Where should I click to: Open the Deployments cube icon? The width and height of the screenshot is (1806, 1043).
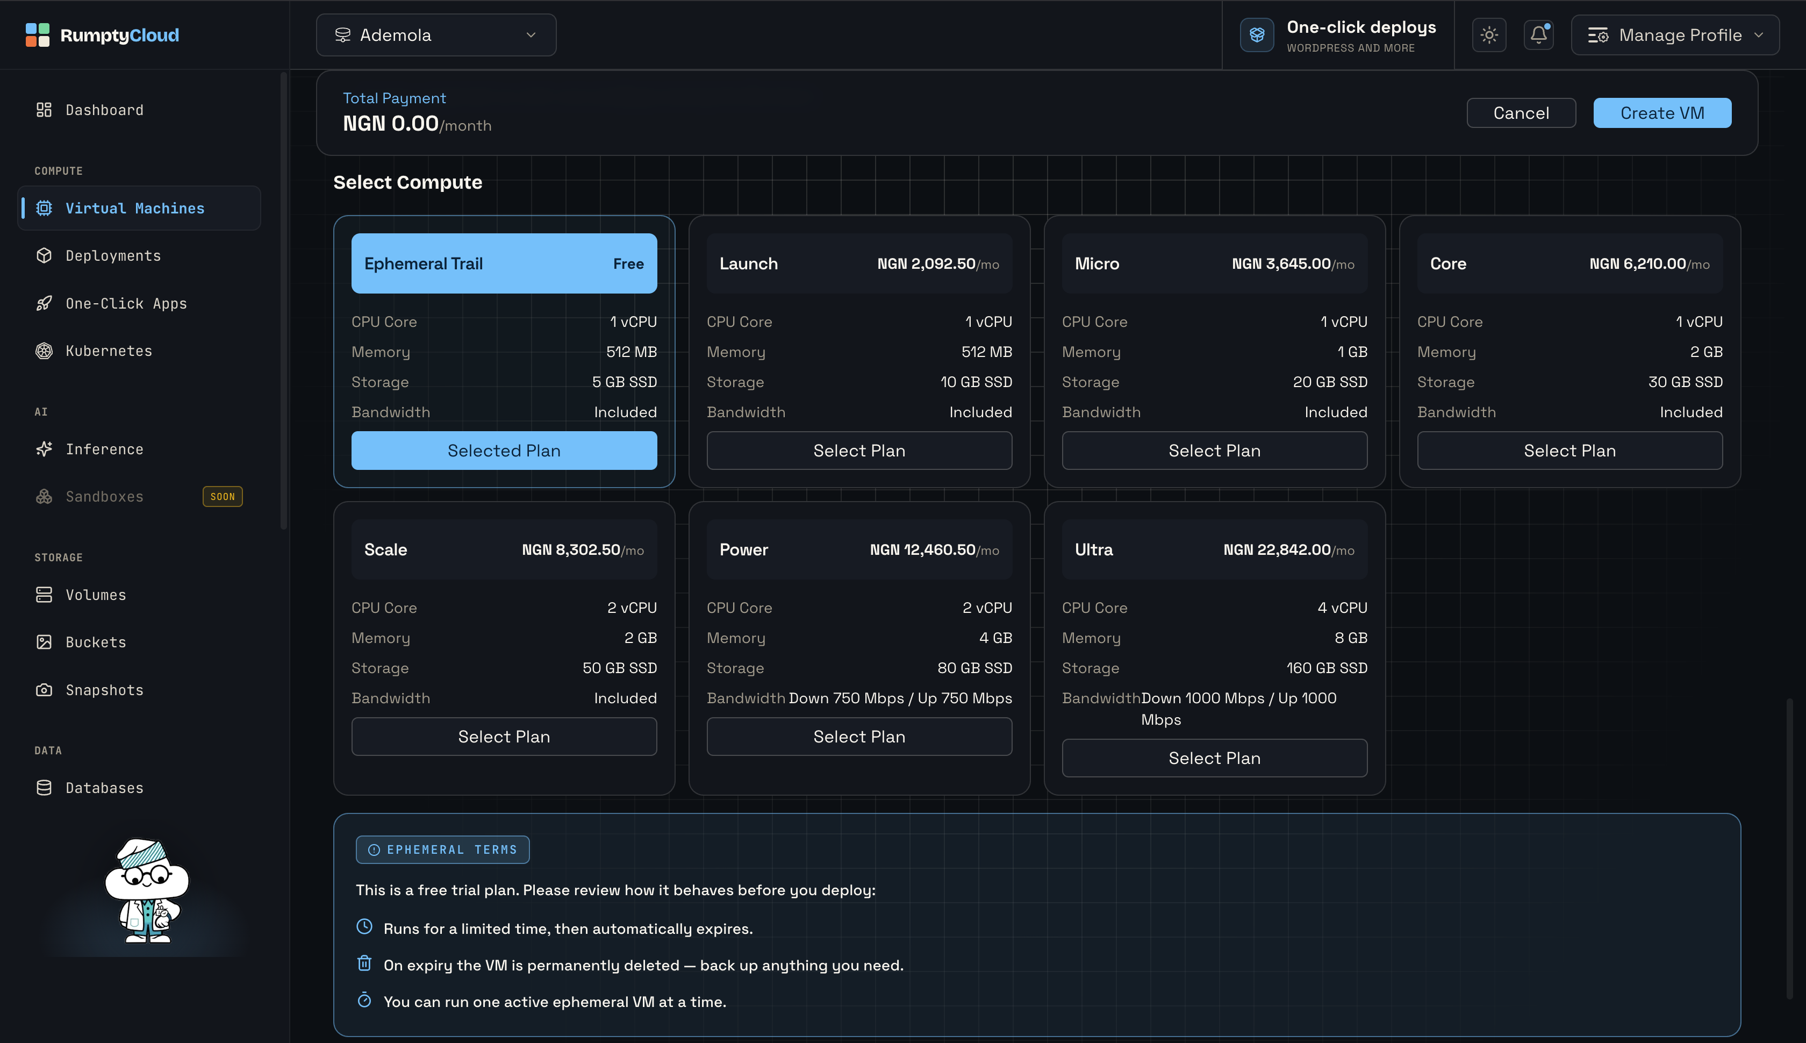[x=45, y=256]
